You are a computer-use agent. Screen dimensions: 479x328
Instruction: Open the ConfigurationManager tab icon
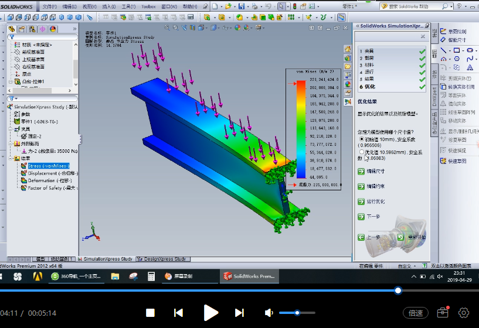[x=32, y=29]
